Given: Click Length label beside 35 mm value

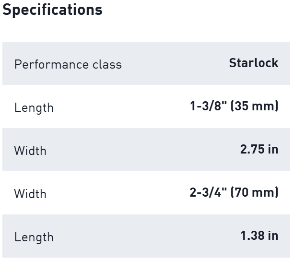Looking at the screenshot, I should tap(34, 107).
